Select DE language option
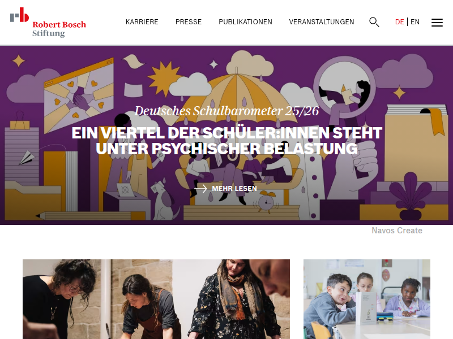Viewport: 453px width, 339px height. tap(399, 22)
